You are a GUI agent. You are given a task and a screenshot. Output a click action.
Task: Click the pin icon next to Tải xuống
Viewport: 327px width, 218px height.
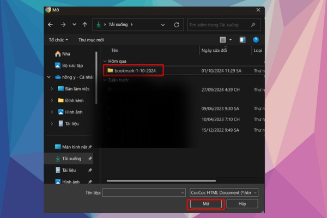pyautogui.click(x=90, y=159)
